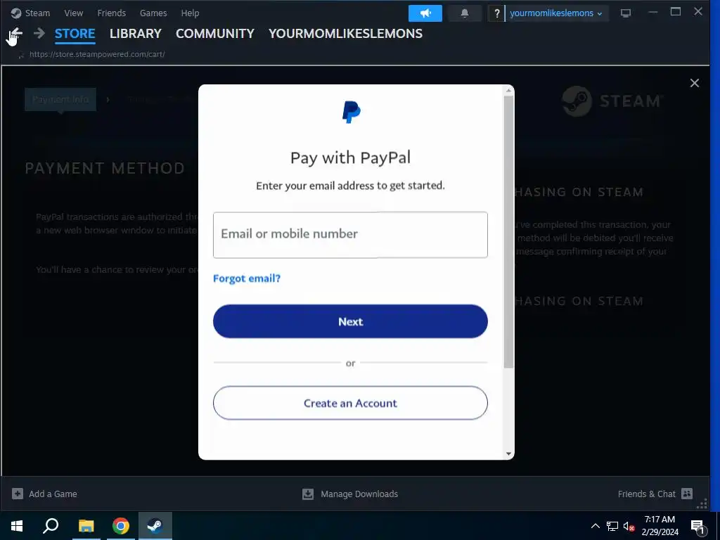Click the network tray icon

[x=612, y=526]
